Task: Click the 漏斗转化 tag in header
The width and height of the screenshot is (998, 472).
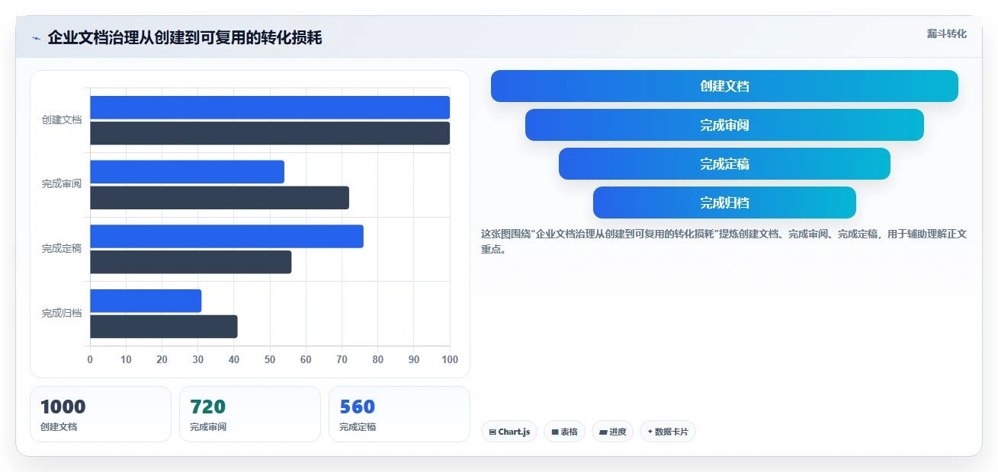Action: [947, 33]
